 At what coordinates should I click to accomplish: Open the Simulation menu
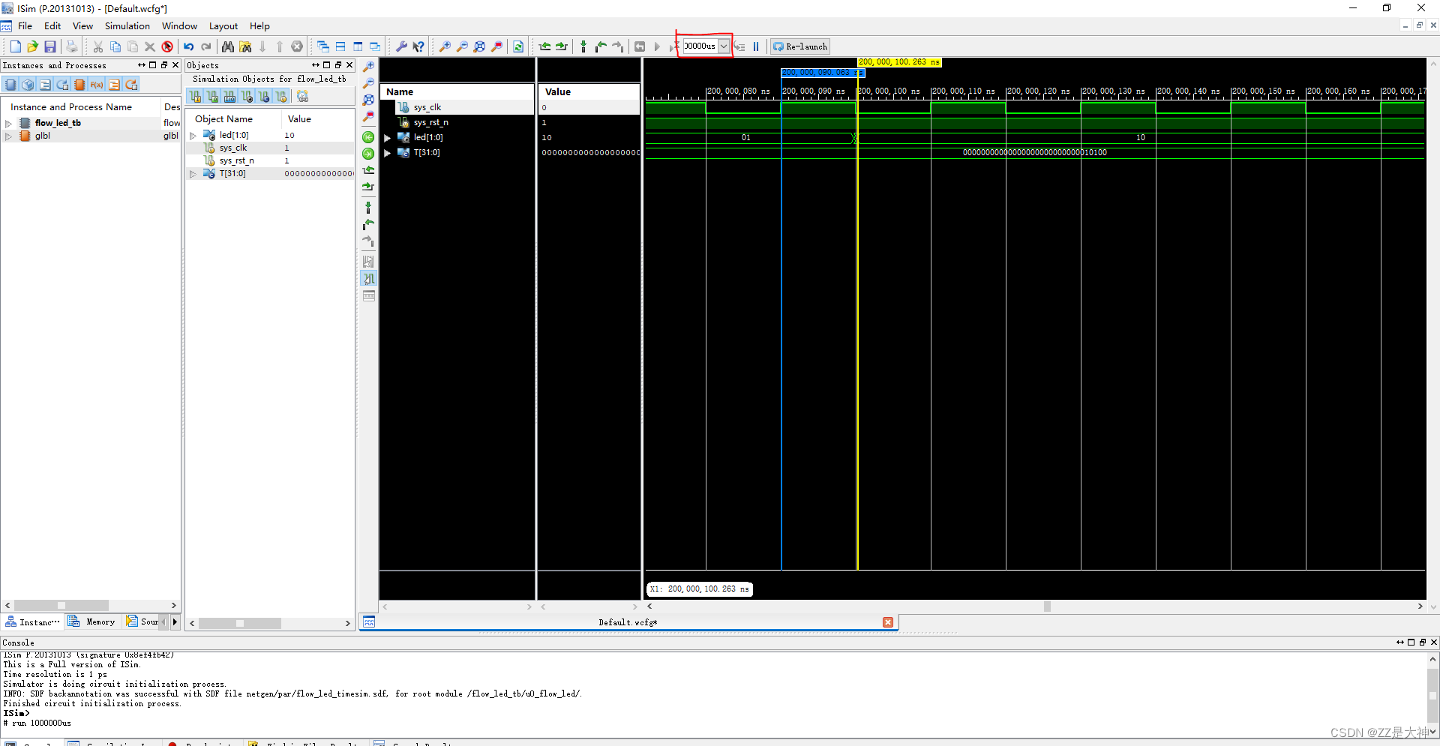click(x=127, y=25)
